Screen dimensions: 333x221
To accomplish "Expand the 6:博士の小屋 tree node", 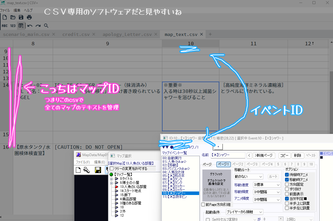I will 112,183.
